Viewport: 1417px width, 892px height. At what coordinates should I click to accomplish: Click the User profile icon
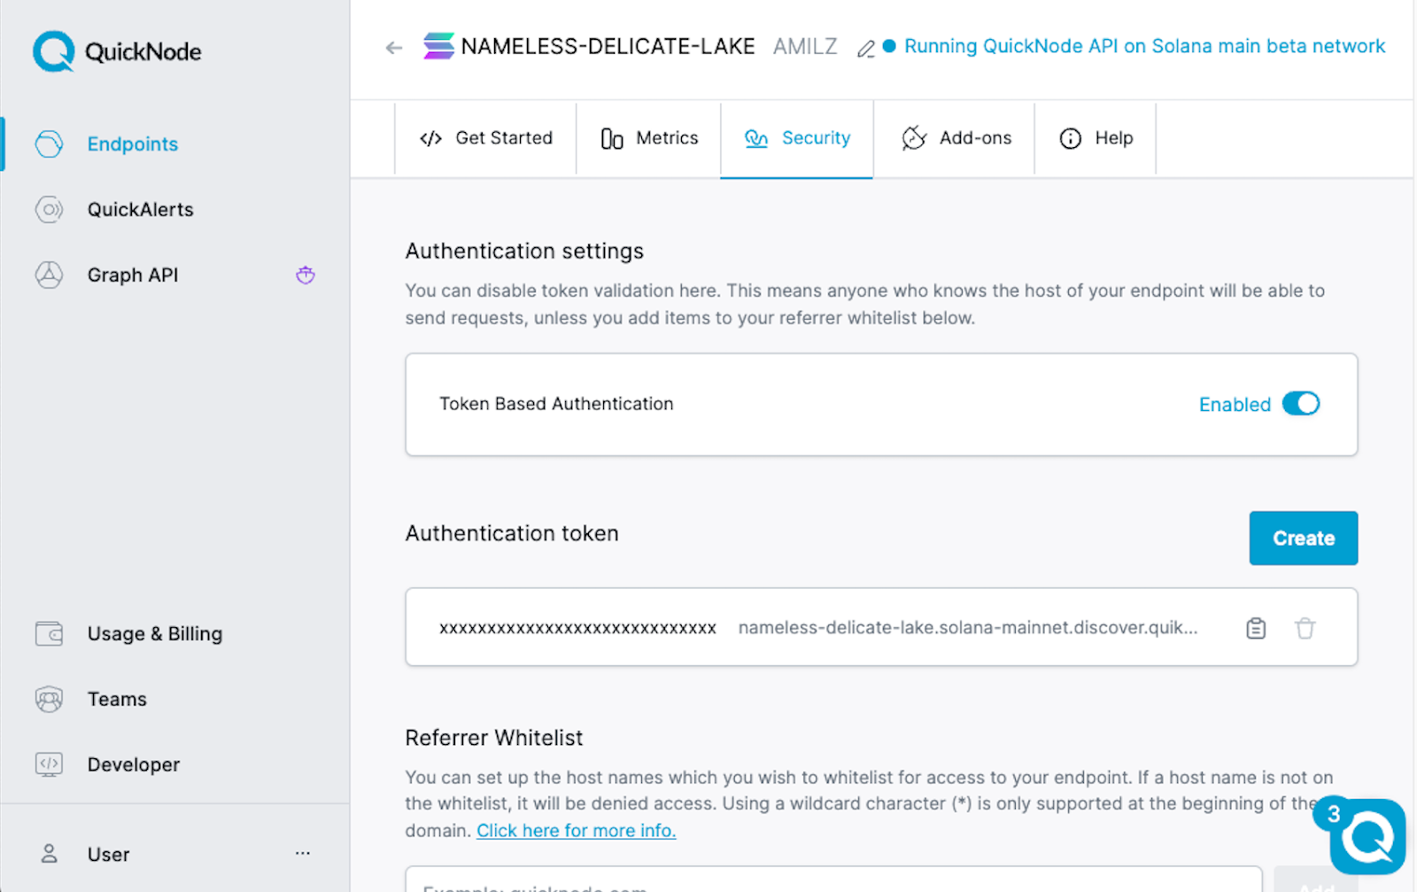[50, 854]
